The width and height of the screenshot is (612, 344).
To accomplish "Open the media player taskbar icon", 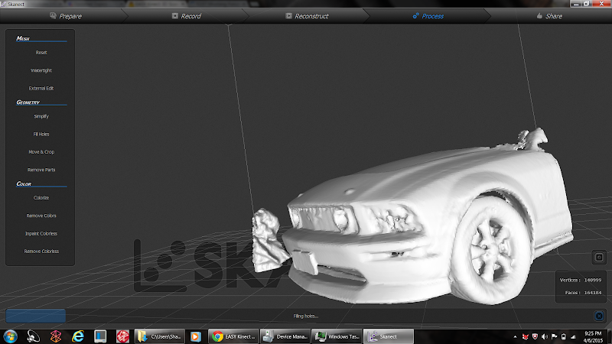I will [x=196, y=336].
